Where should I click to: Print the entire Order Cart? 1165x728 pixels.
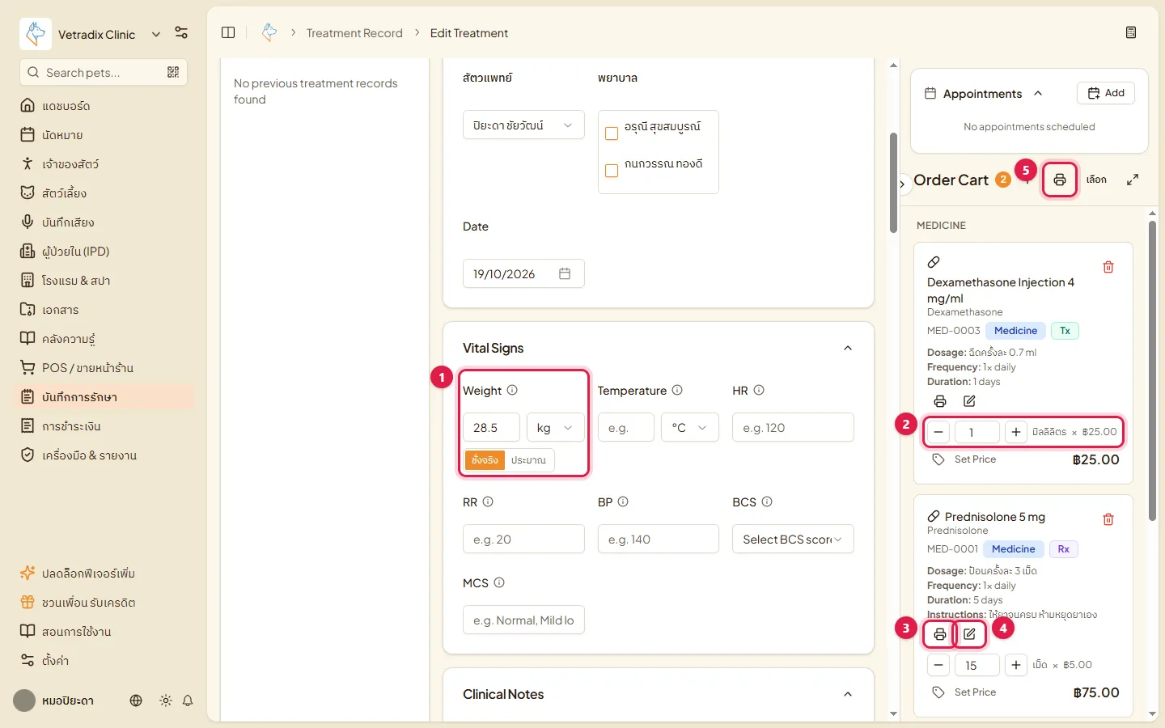(1059, 180)
